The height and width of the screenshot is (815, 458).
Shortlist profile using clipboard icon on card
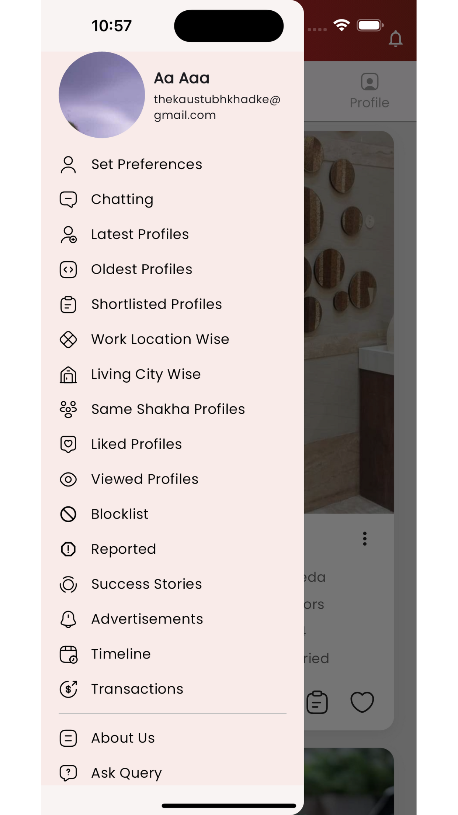[317, 702]
